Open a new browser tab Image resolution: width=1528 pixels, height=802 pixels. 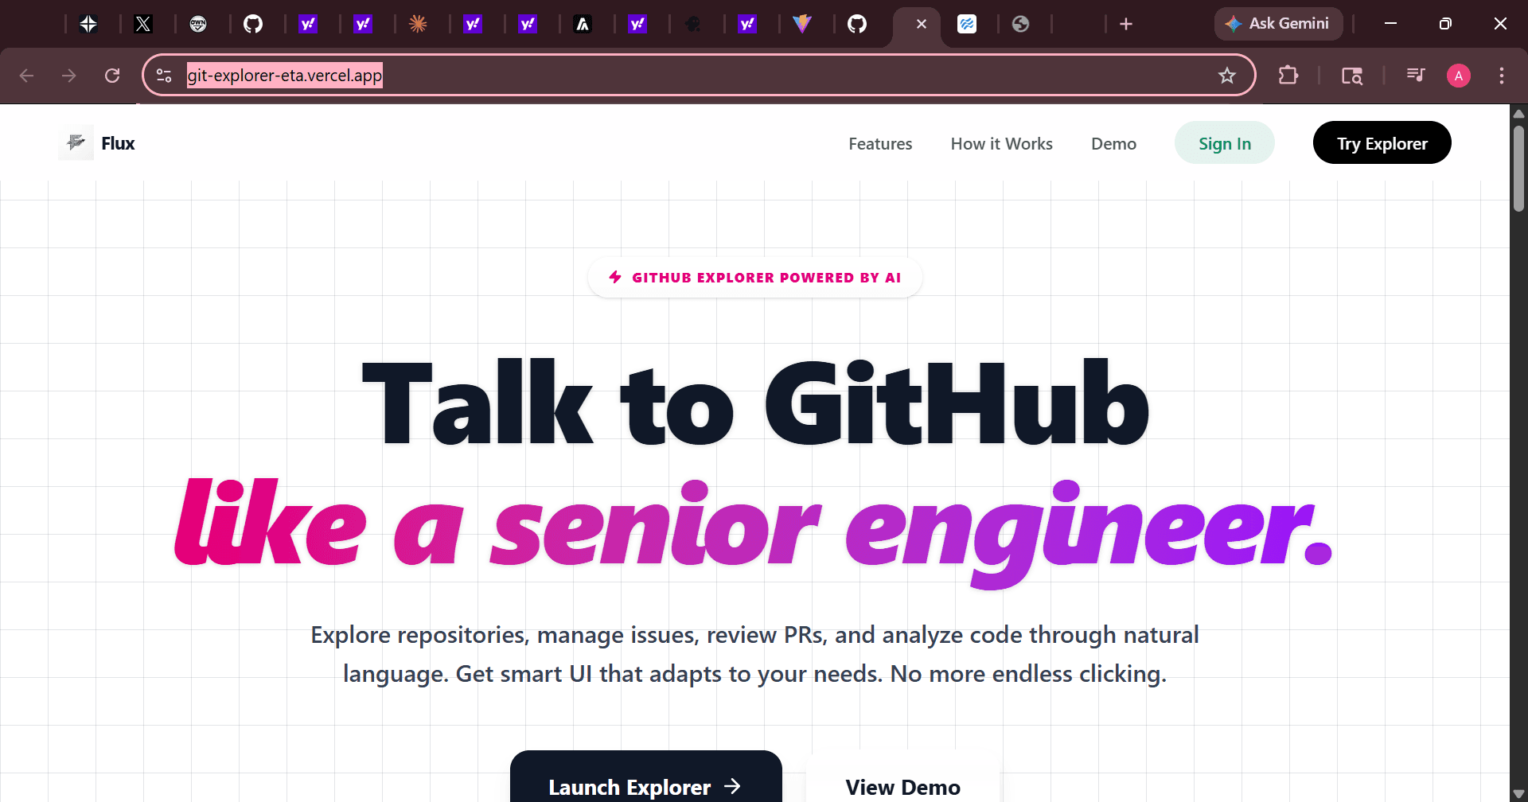(1126, 24)
